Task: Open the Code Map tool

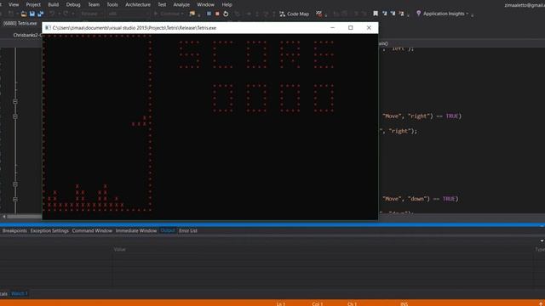Action: coord(294,14)
